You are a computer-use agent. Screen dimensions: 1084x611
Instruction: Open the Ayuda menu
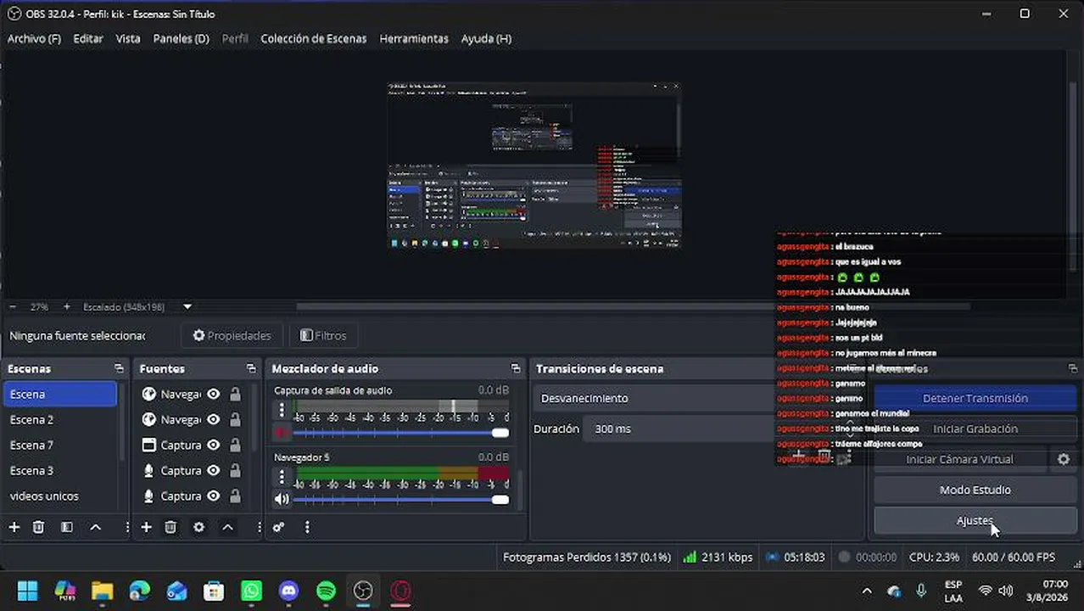pyautogui.click(x=486, y=38)
